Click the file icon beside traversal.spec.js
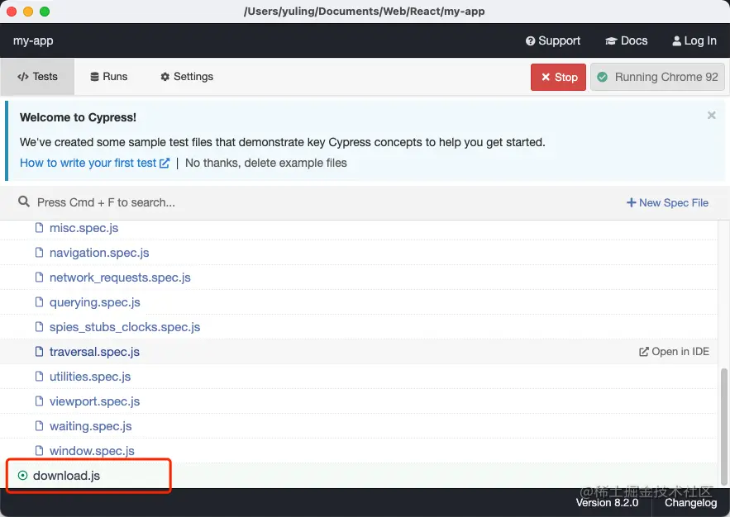The width and height of the screenshot is (730, 517). coord(40,352)
